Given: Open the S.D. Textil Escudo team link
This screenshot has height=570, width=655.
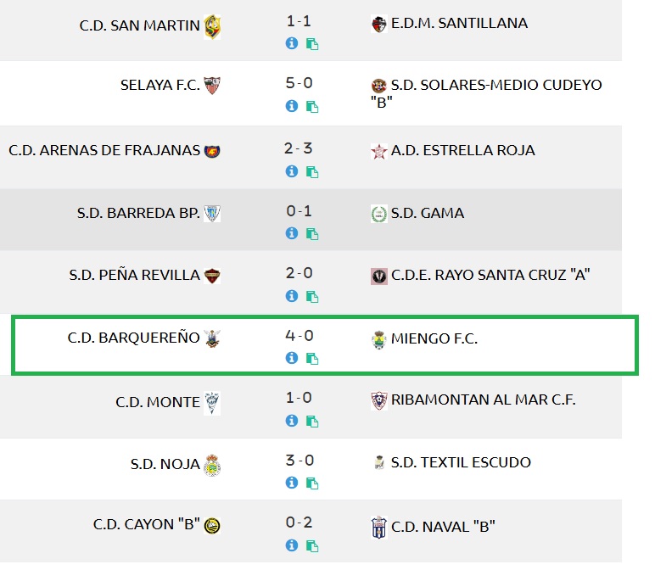Looking at the screenshot, I should tap(461, 462).
